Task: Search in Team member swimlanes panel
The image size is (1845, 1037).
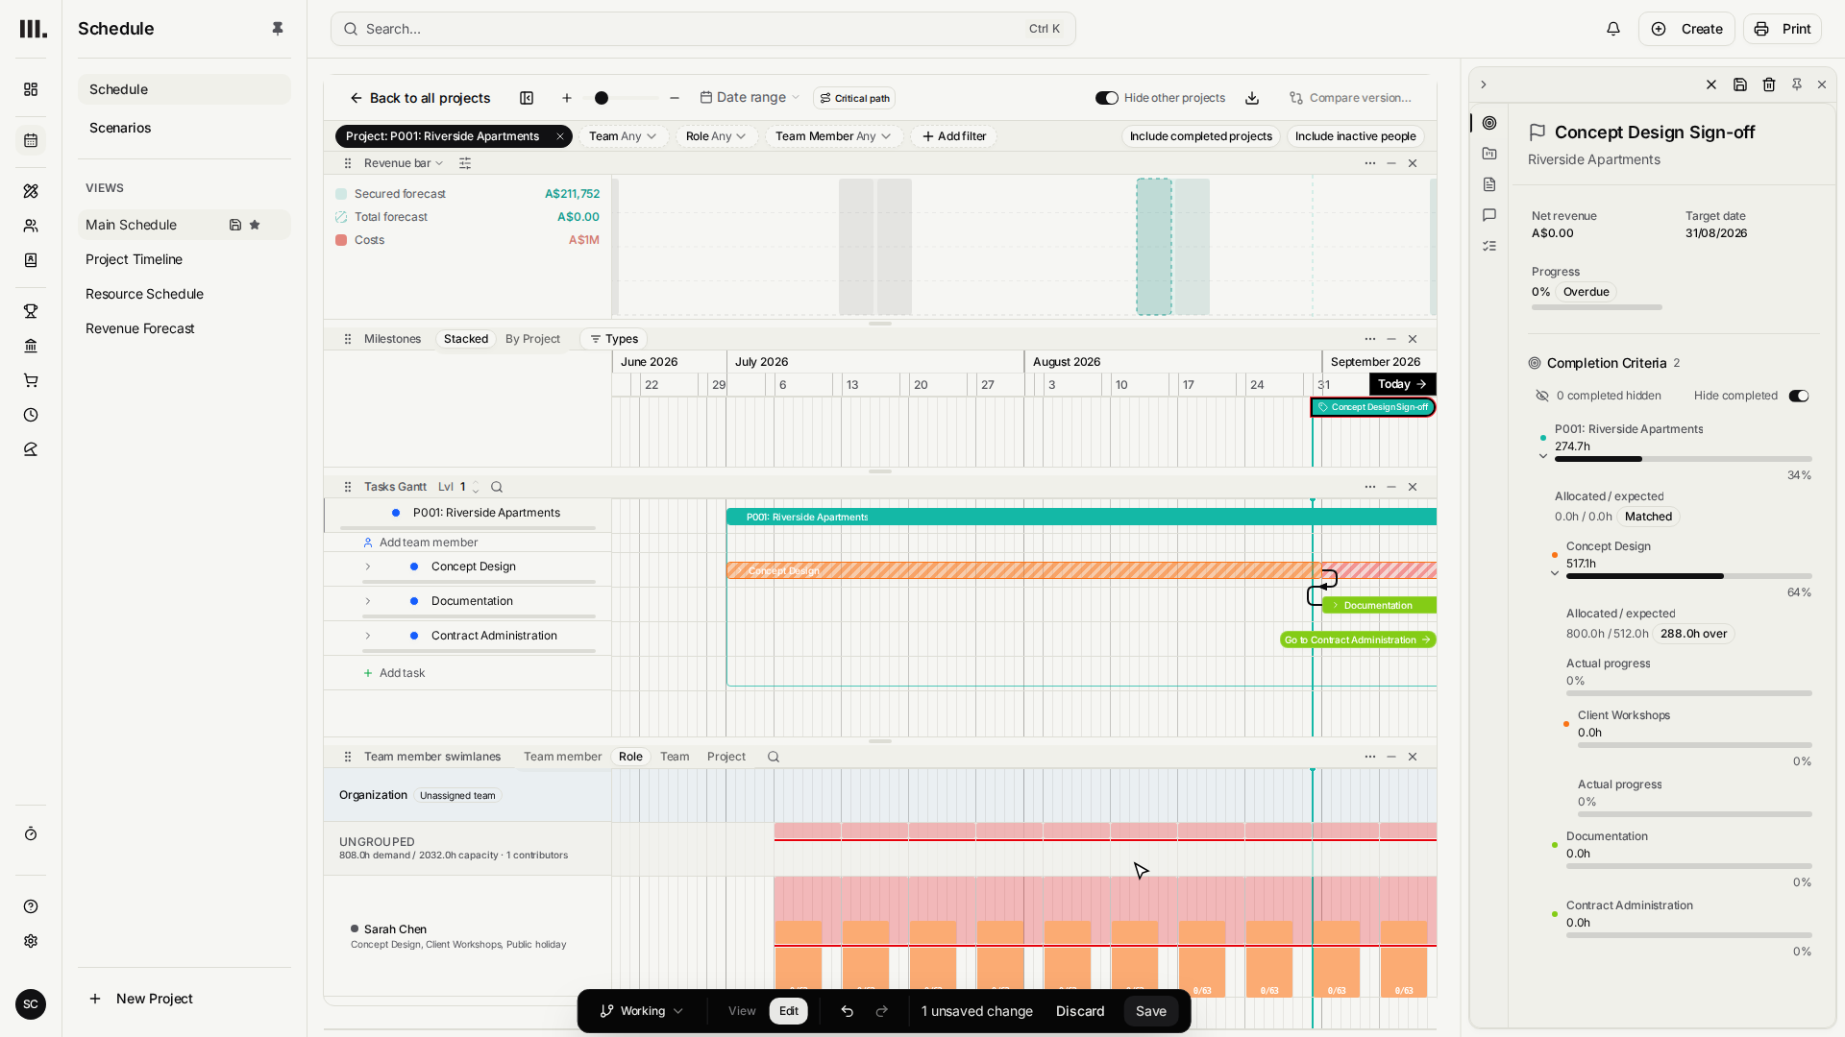Action: click(774, 757)
